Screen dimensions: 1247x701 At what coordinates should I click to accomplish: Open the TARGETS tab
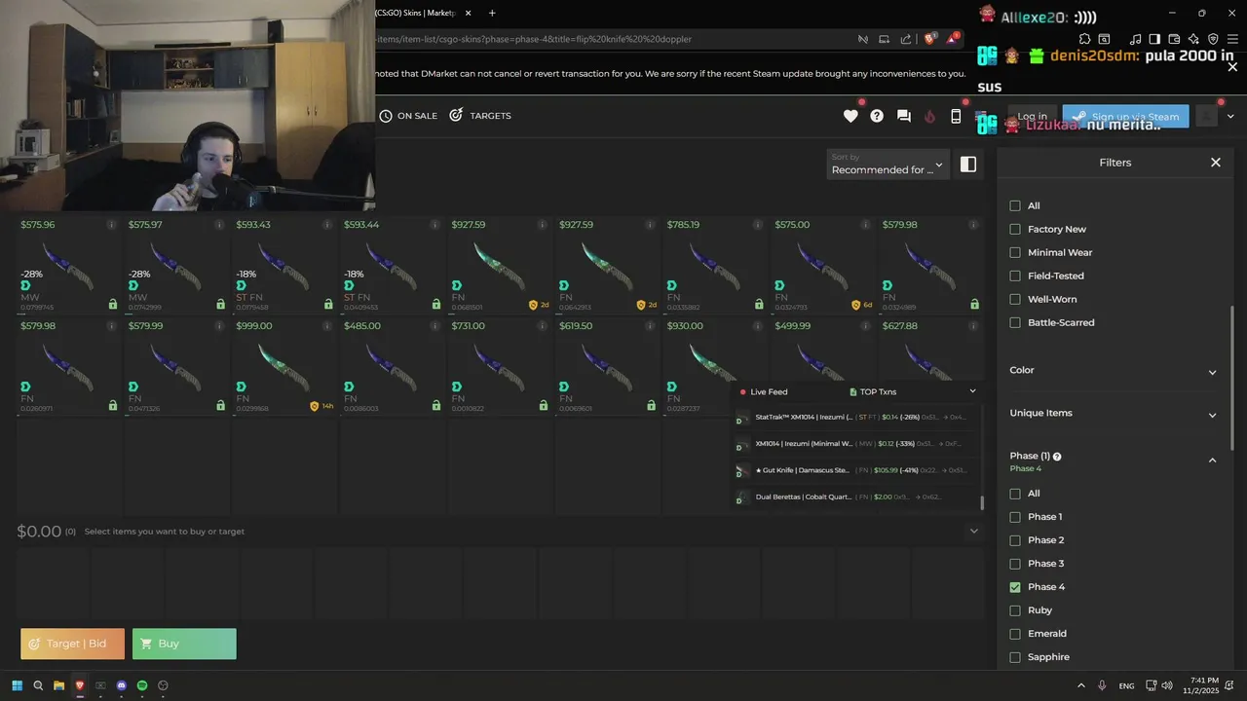[480, 116]
